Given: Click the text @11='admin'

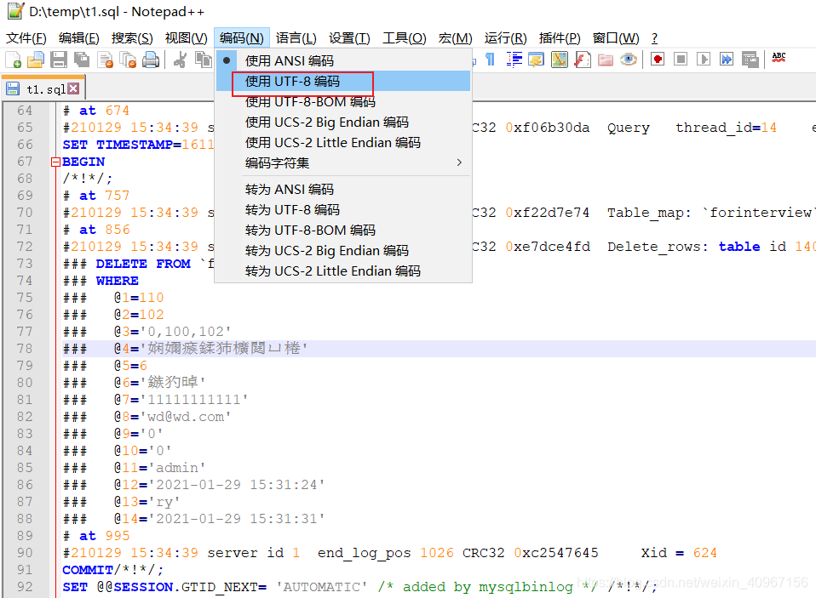Looking at the screenshot, I should pyautogui.click(x=160, y=468).
